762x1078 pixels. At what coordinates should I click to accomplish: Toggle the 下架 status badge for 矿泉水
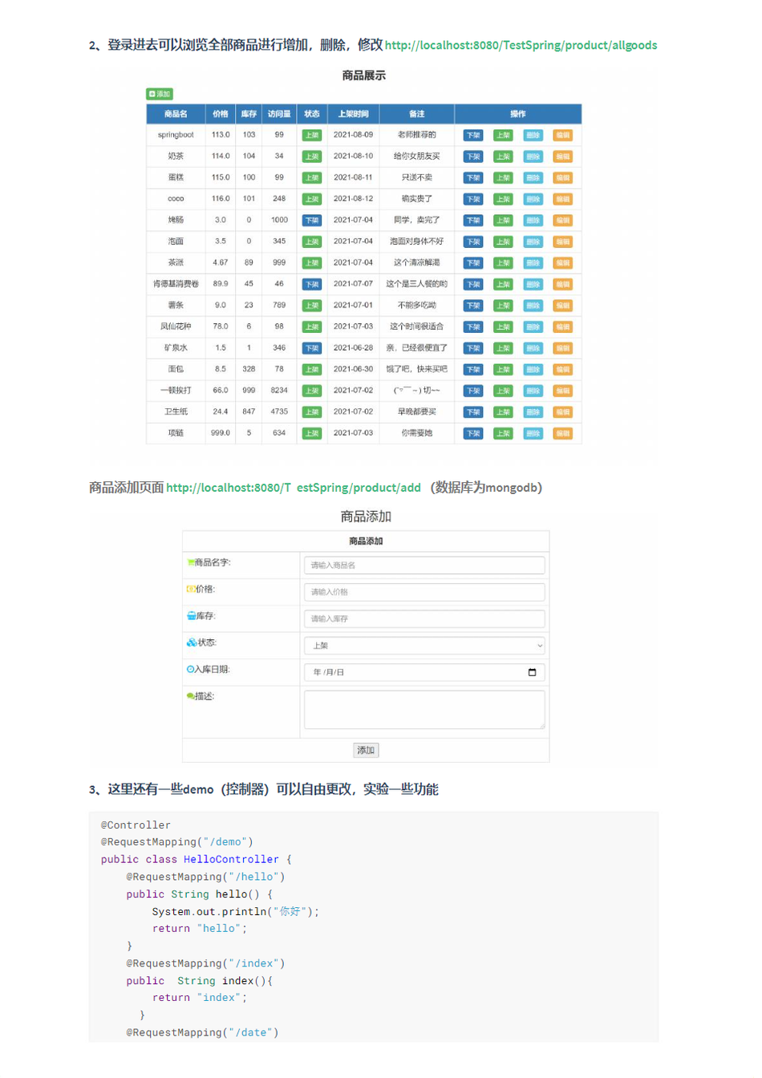pos(312,348)
